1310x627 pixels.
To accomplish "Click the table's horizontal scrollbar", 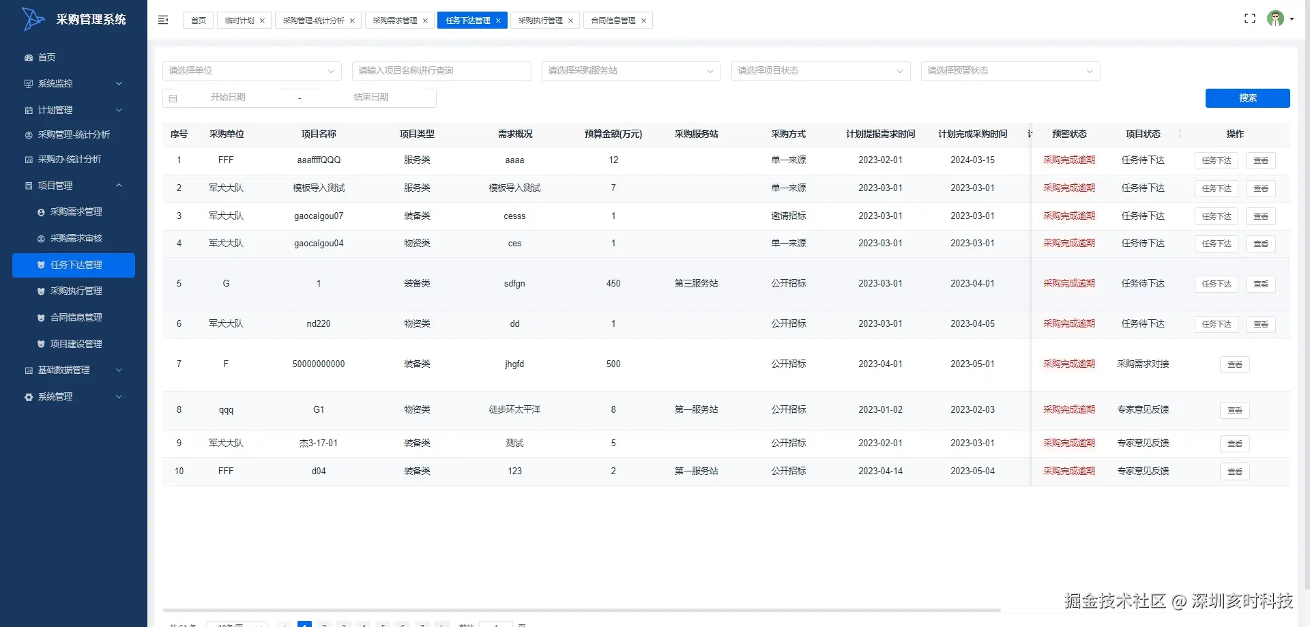I will (581, 610).
